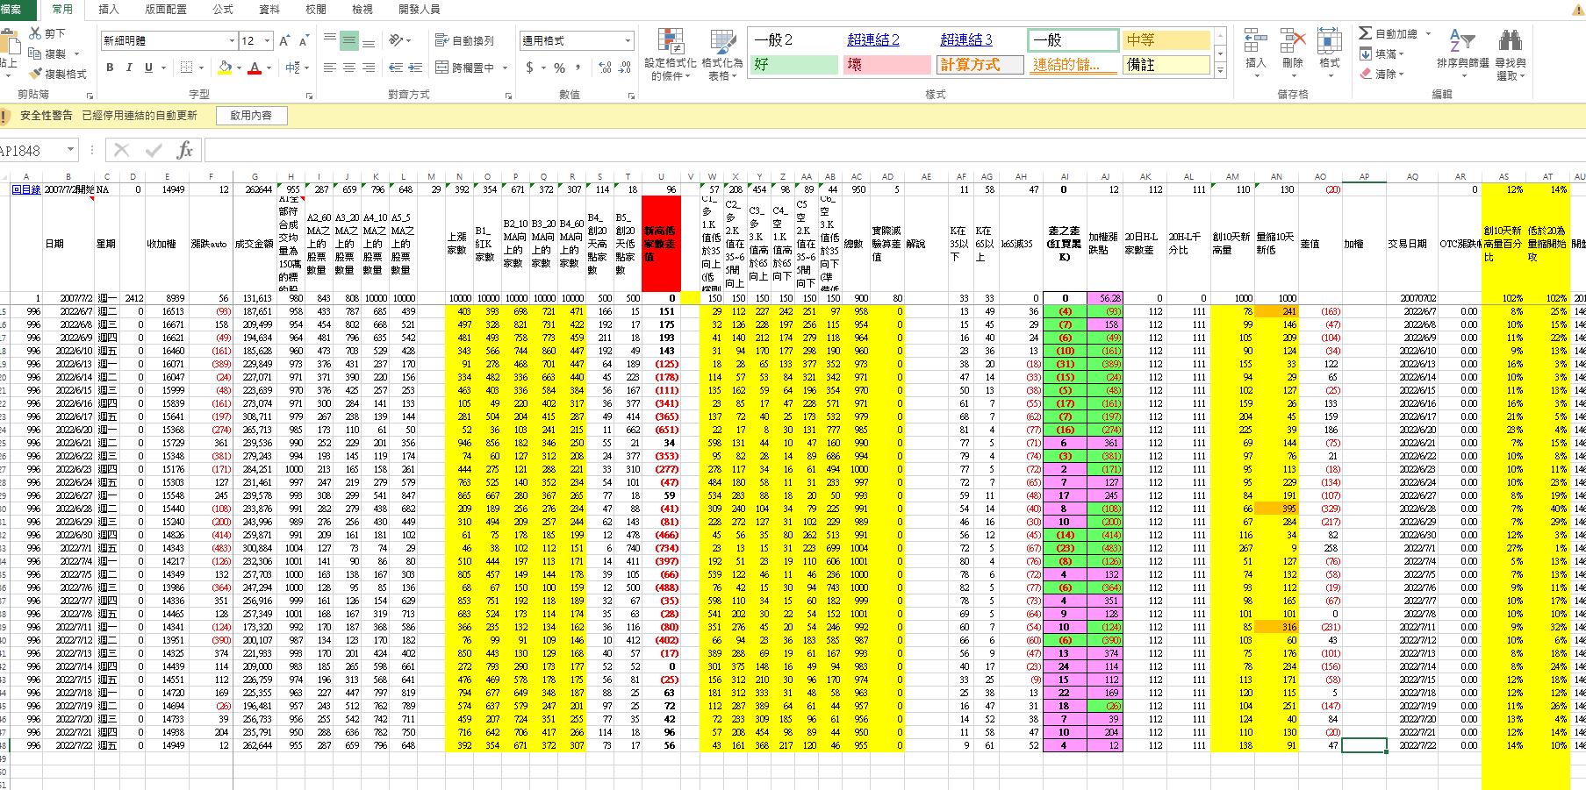Open the number format 通用格式 dropdown
This screenshot has width=1586, height=790.
(x=628, y=40)
